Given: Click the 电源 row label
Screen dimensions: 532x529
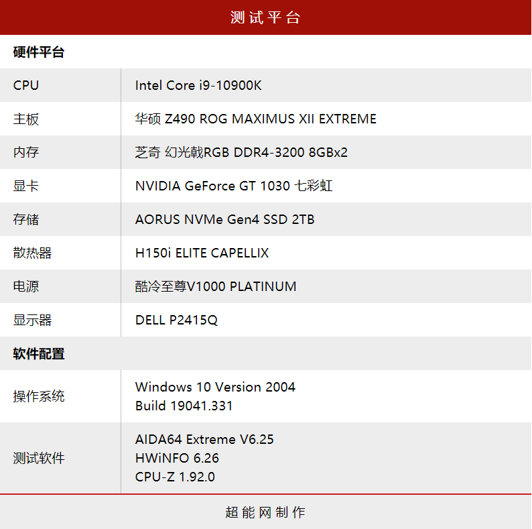Looking at the screenshot, I should pyautogui.click(x=25, y=286).
